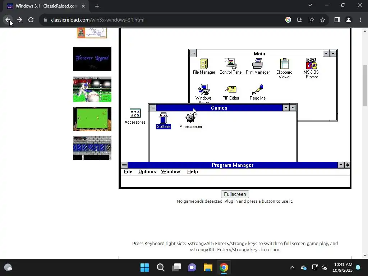Open the brick wall game thumbnail
The width and height of the screenshot is (368, 276).
pyautogui.click(x=92, y=148)
